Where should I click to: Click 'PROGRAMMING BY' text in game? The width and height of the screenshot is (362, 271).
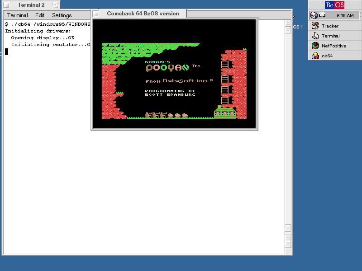170,91
